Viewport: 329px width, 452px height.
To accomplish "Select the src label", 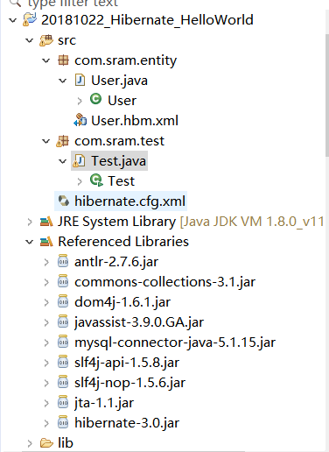I will point(66,40).
